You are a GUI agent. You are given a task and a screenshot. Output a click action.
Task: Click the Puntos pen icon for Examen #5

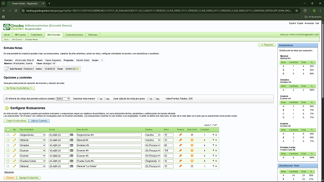(x=180, y=156)
